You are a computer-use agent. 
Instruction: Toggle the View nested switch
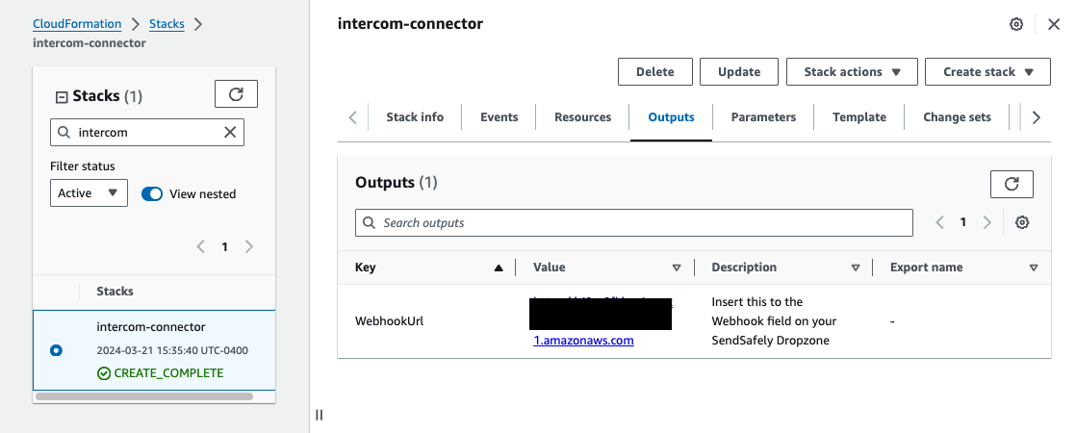(x=152, y=193)
